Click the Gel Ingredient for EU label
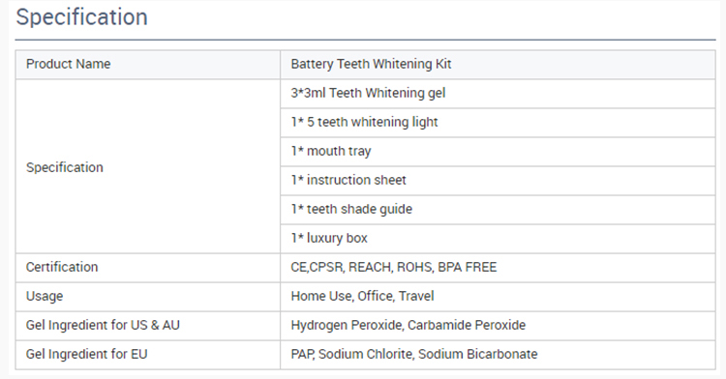The height and width of the screenshot is (379, 726). tap(86, 355)
